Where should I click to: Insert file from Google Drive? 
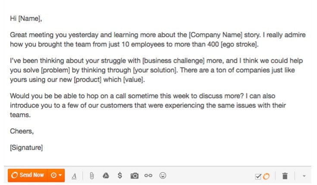(106, 176)
